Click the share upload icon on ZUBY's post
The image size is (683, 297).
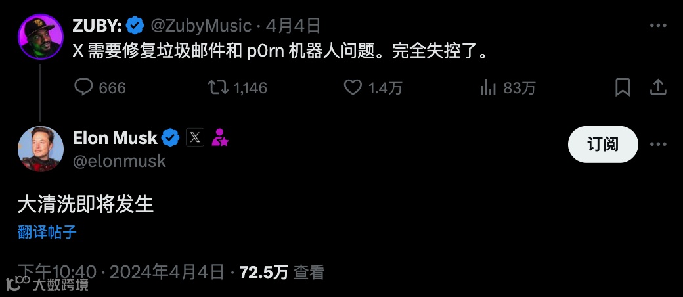point(658,87)
